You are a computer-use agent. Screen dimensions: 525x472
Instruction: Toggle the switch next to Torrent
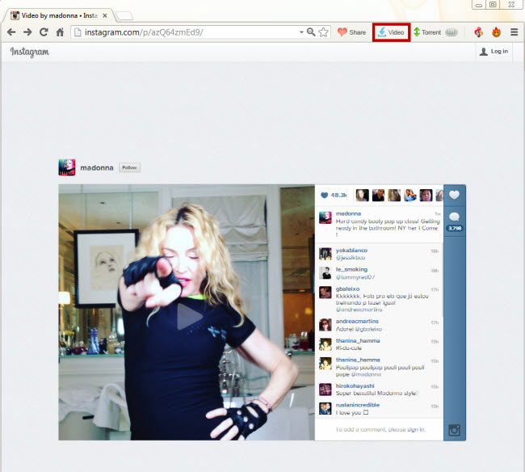point(451,32)
